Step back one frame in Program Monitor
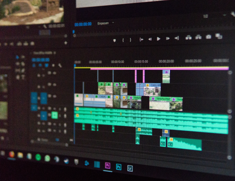This screenshot has height=181, width=235. tap(150, 39)
